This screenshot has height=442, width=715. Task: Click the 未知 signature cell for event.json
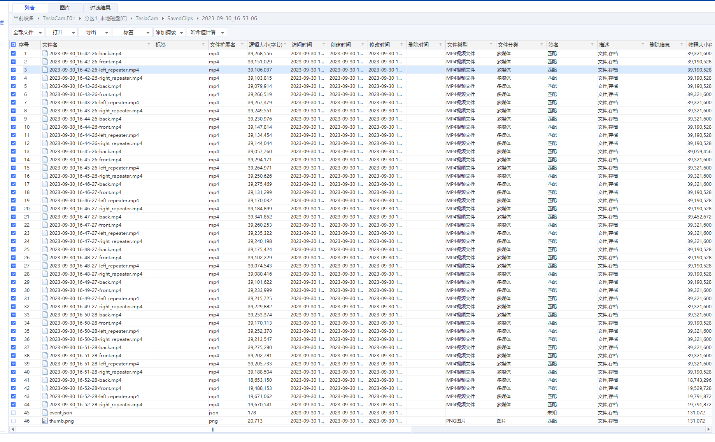pyautogui.click(x=552, y=412)
